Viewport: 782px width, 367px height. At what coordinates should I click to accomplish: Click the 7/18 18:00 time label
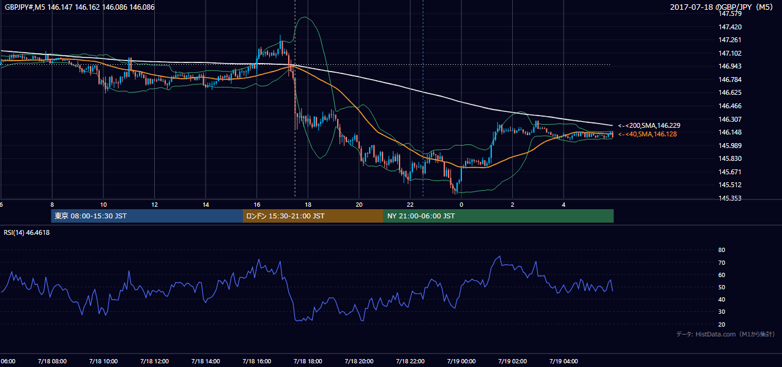308,361
